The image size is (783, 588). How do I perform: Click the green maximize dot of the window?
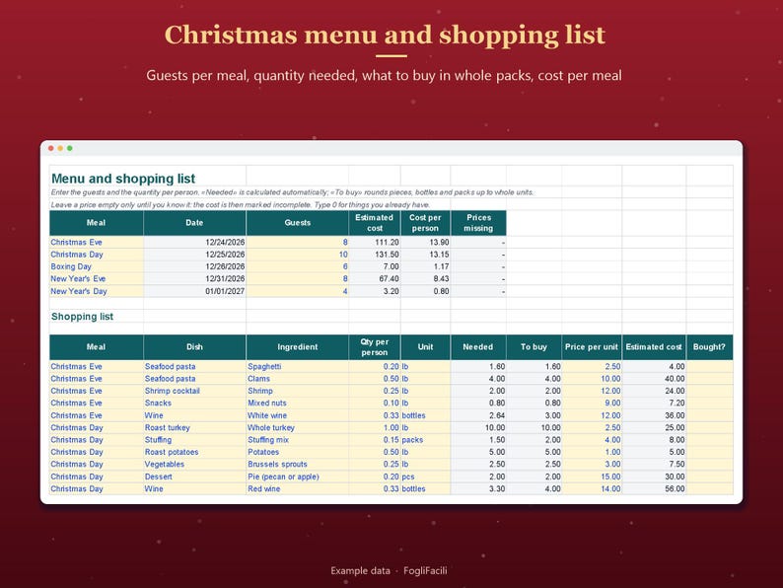tap(70, 148)
